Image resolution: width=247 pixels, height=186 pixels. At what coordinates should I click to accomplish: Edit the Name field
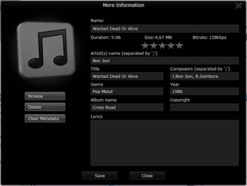coord(165,29)
